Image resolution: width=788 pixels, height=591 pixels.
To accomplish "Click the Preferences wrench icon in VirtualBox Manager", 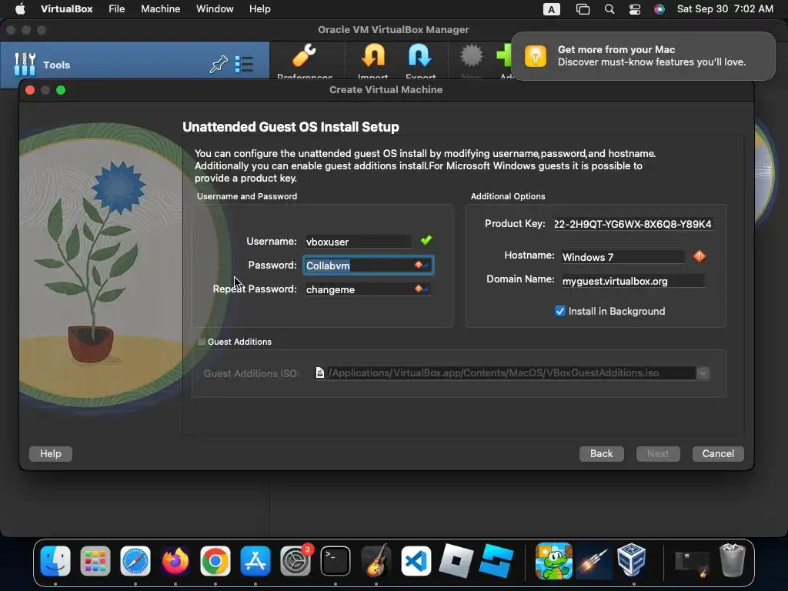I will (x=305, y=55).
